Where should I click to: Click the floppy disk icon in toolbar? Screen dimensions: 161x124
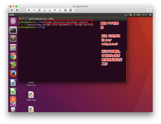point(65,10)
